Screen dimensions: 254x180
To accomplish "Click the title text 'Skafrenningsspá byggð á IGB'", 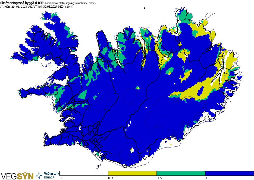I will [x=22, y=3].
